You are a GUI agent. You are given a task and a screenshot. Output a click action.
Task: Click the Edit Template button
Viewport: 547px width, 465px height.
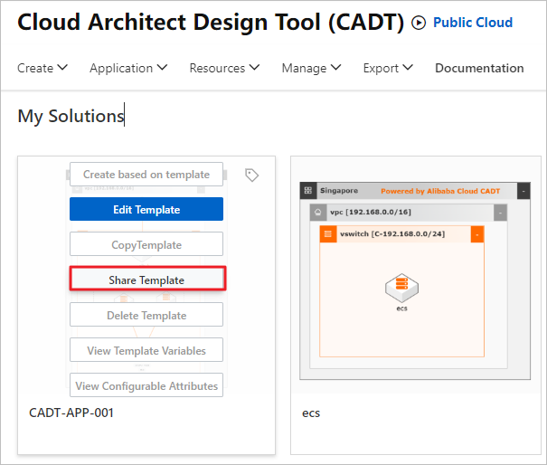[x=146, y=210]
